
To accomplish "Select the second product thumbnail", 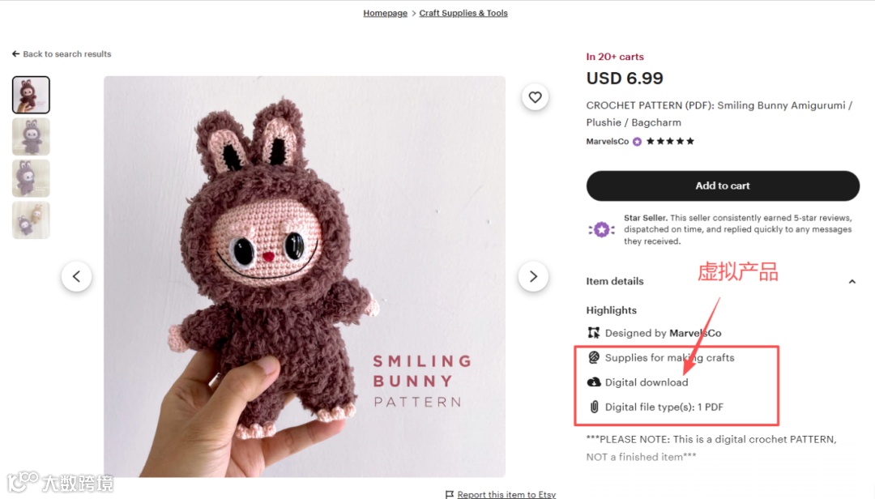I will (x=31, y=136).
